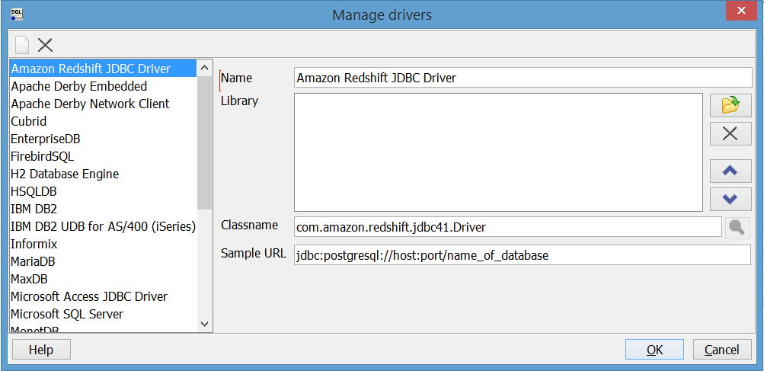Open folder to select library jar
This screenshot has width=764, height=371.
(730, 105)
